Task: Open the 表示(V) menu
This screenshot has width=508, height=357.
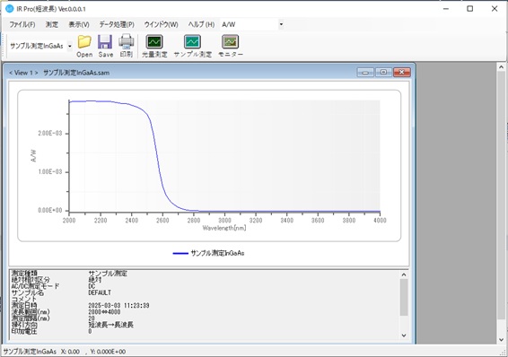Action: tap(79, 24)
